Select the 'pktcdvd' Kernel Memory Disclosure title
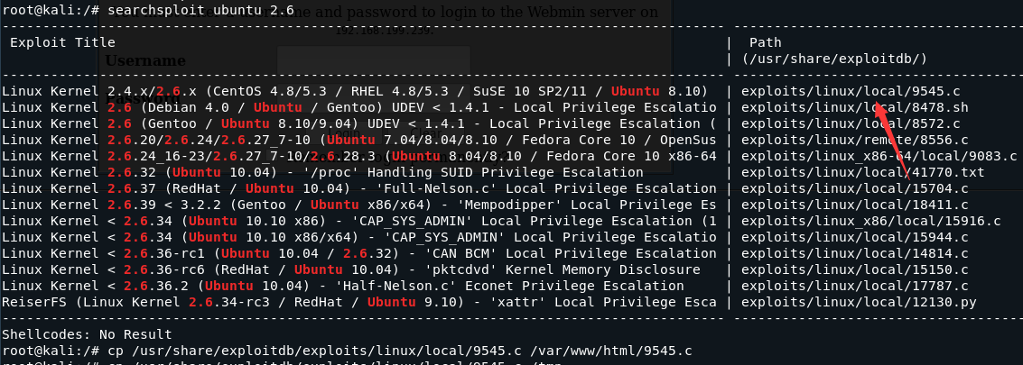 click(351, 270)
